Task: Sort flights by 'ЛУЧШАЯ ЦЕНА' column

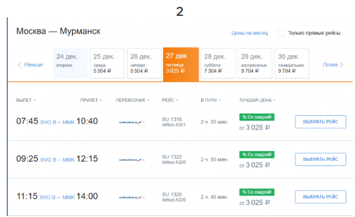Action: pos(257,100)
